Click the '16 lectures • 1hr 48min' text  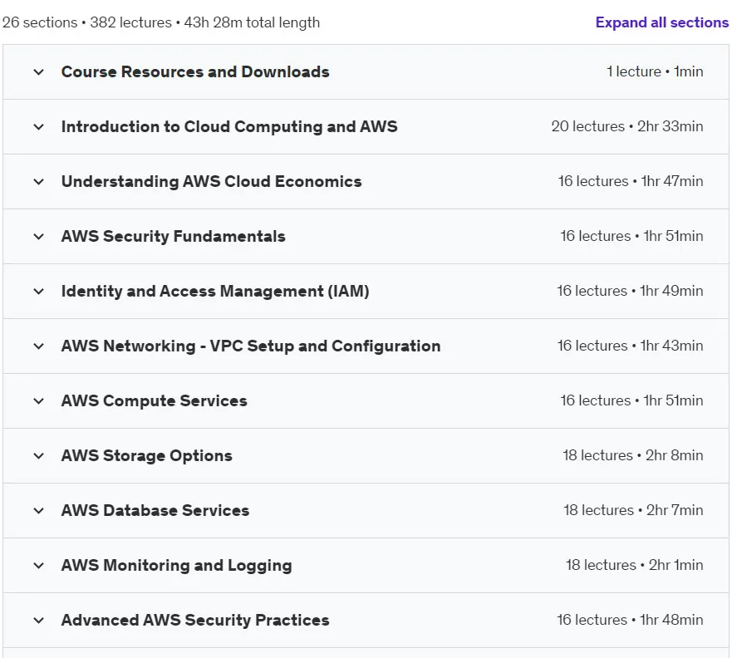pos(630,621)
